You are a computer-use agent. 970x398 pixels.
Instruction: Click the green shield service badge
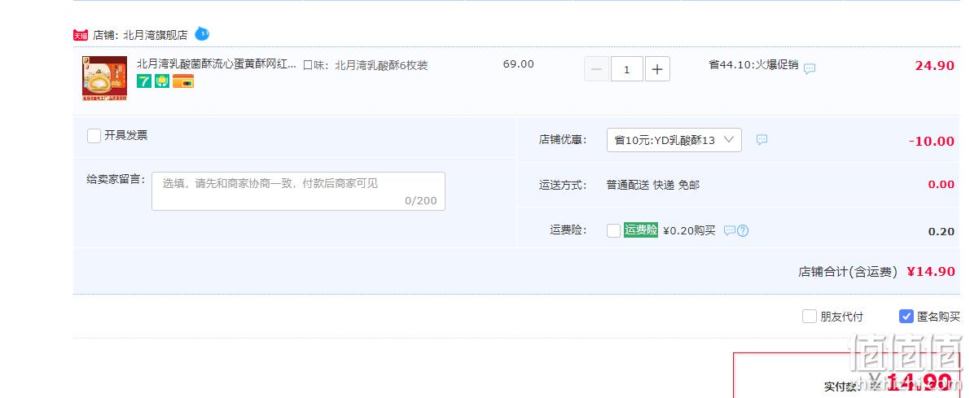coord(162,81)
